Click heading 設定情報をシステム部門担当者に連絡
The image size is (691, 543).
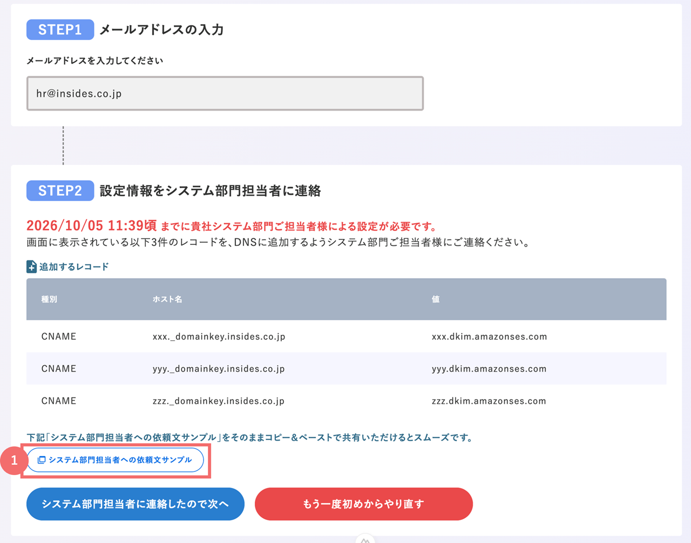point(211,191)
